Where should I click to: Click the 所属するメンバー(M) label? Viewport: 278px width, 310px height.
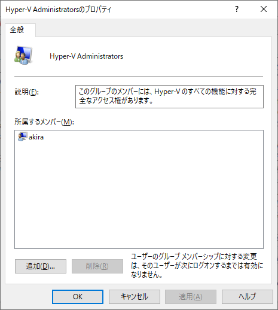44,122
